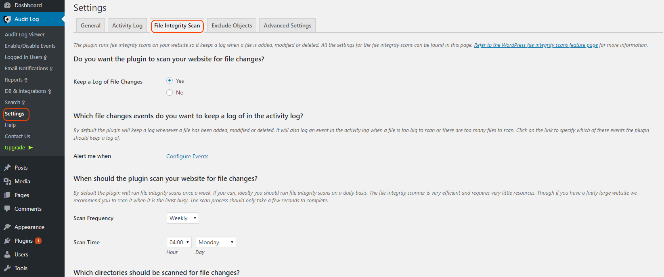Click the Posts pushpin icon
The width and height of the screenshot is (664, 277).
[7, 168]
